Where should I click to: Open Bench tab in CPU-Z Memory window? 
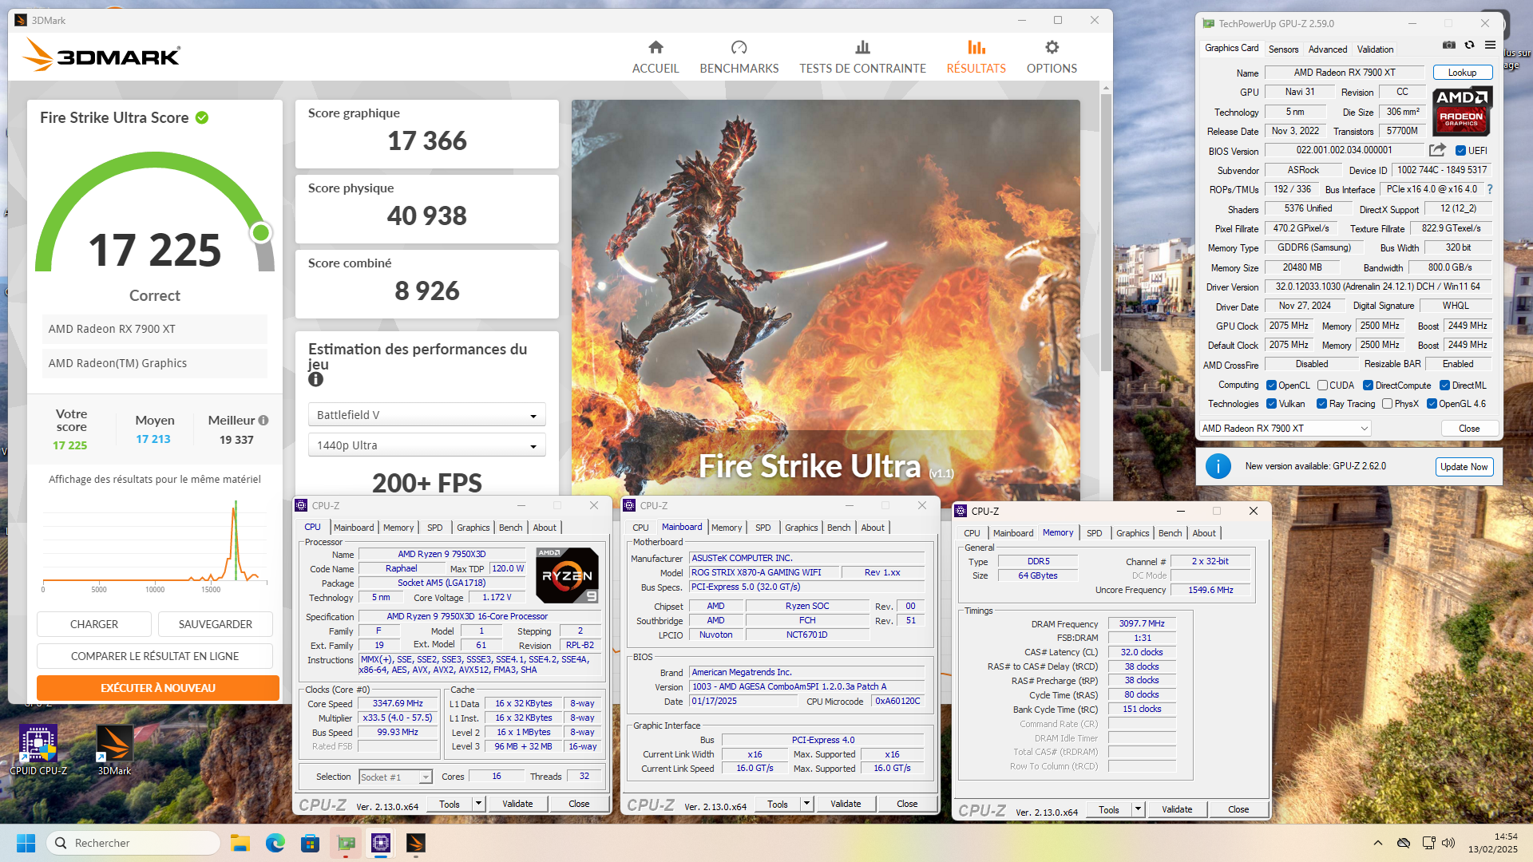pyautogui.click(x=1170, y=533)
